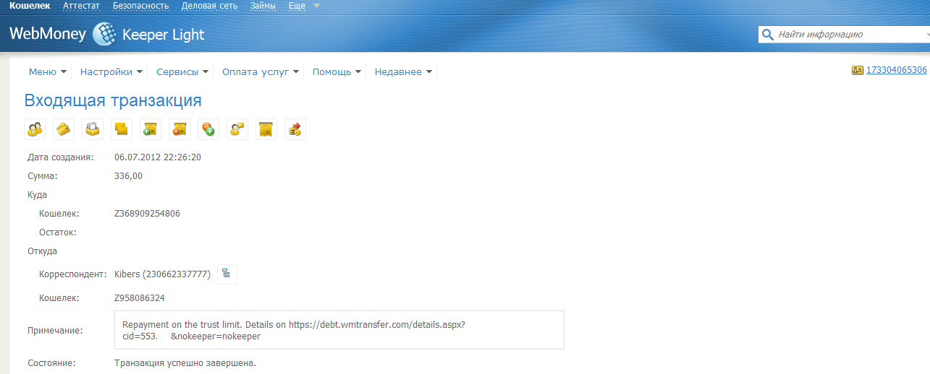Screen dimensions: 930x374
Task: Expand the Оплата услуг dropdown
Action: coord(261,71)
